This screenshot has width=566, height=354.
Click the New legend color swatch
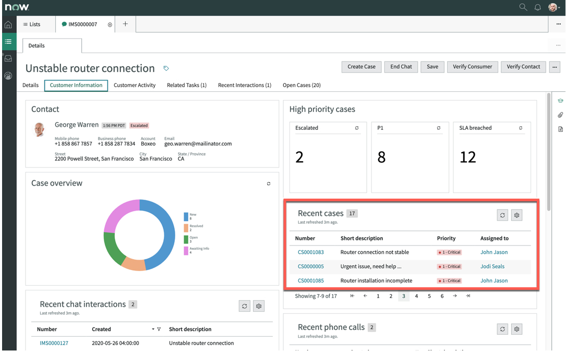[x=186, y=216]
